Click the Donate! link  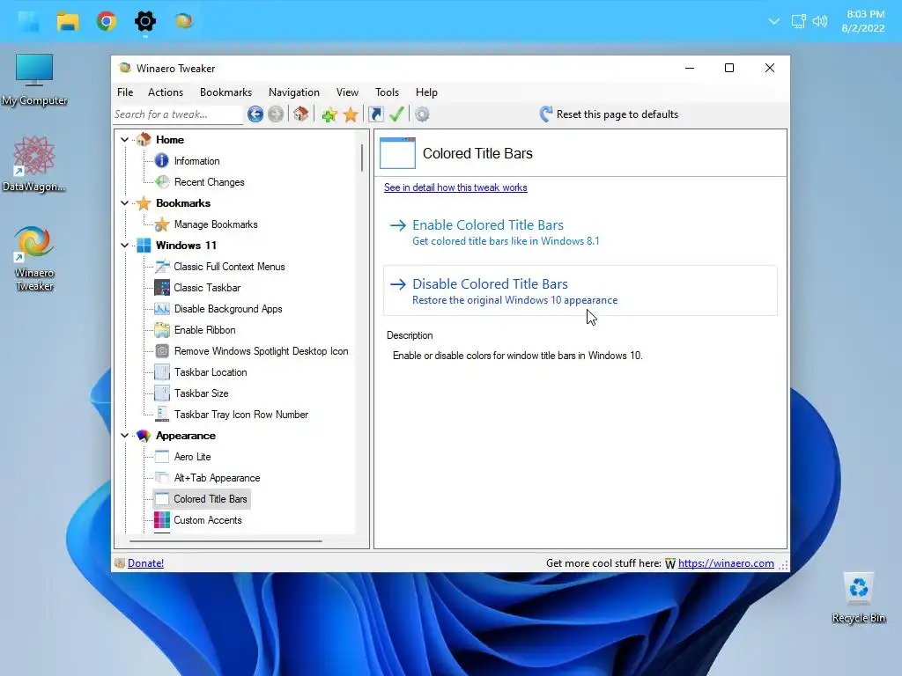tap(145, 563)
